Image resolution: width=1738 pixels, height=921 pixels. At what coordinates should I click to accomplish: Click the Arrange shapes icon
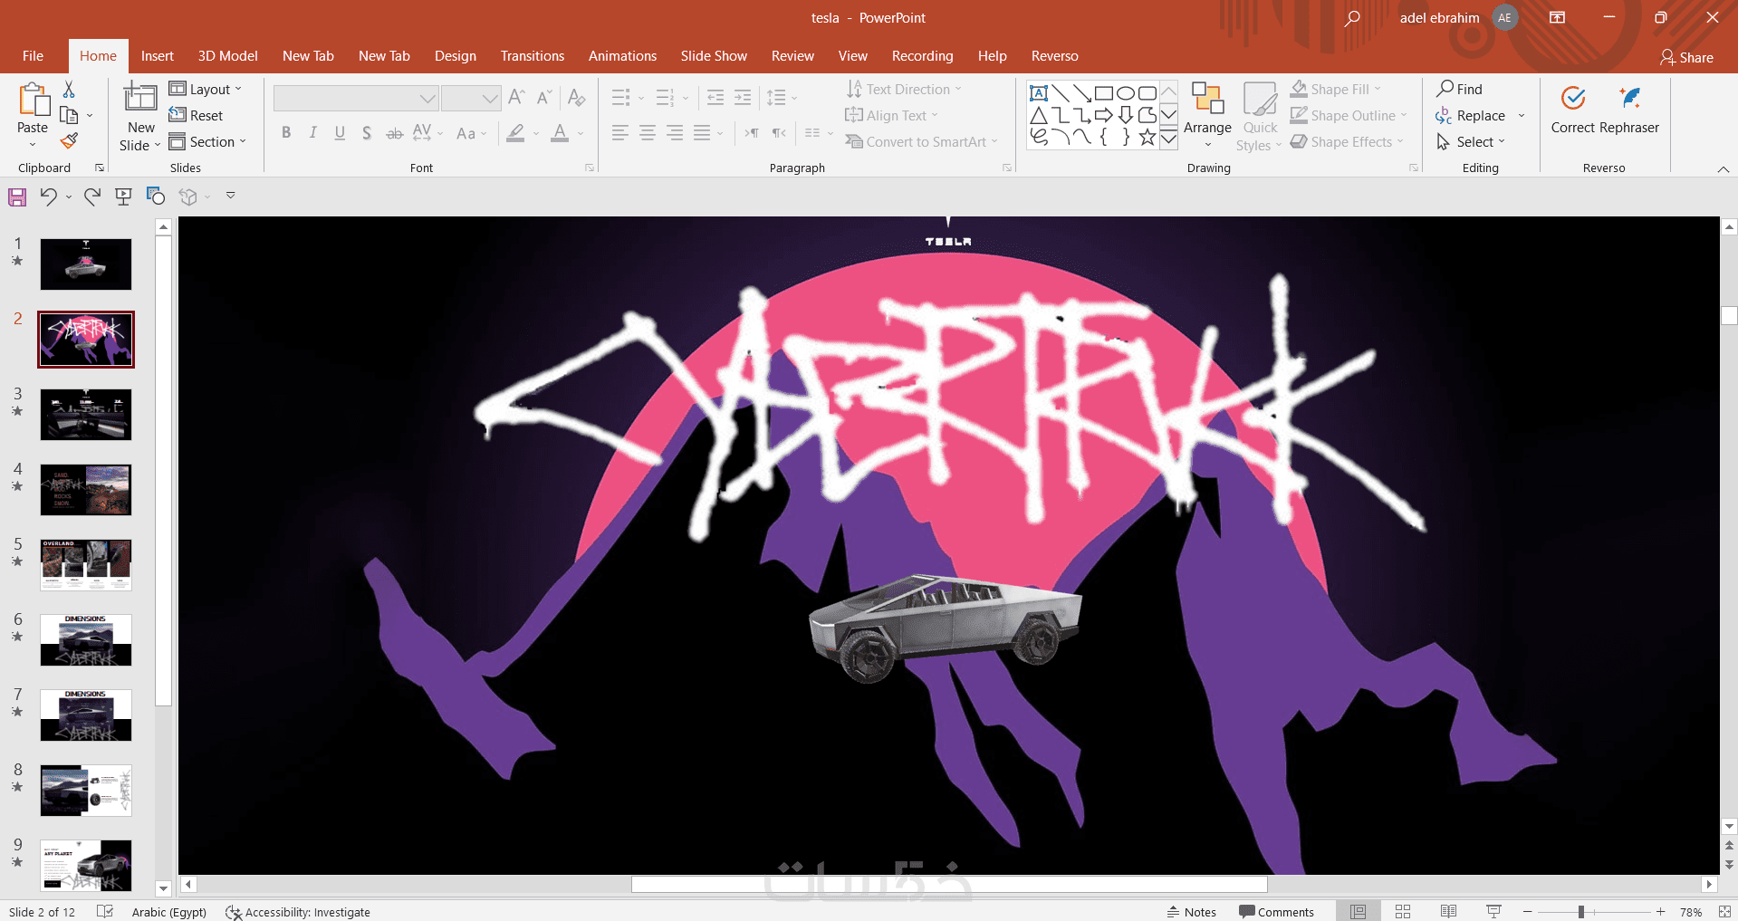coord(1207,98)
